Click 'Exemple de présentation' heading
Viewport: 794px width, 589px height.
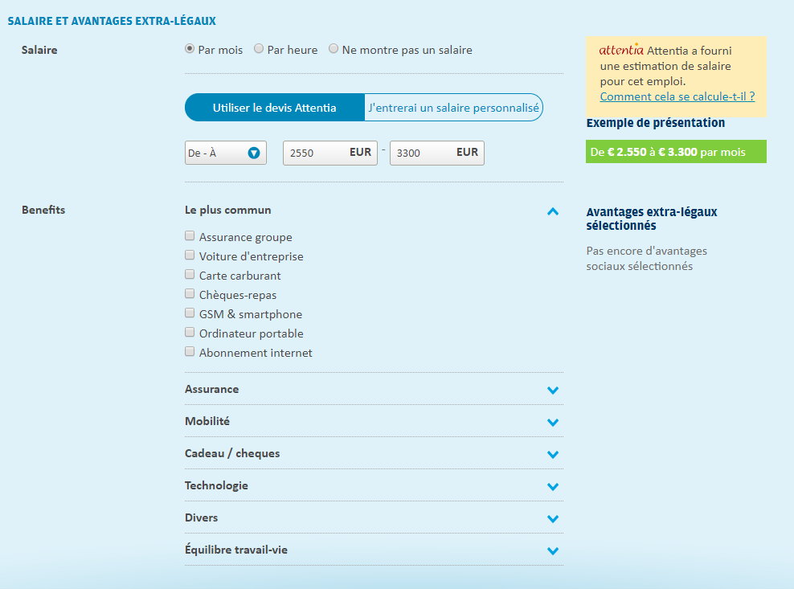point(655,123)
